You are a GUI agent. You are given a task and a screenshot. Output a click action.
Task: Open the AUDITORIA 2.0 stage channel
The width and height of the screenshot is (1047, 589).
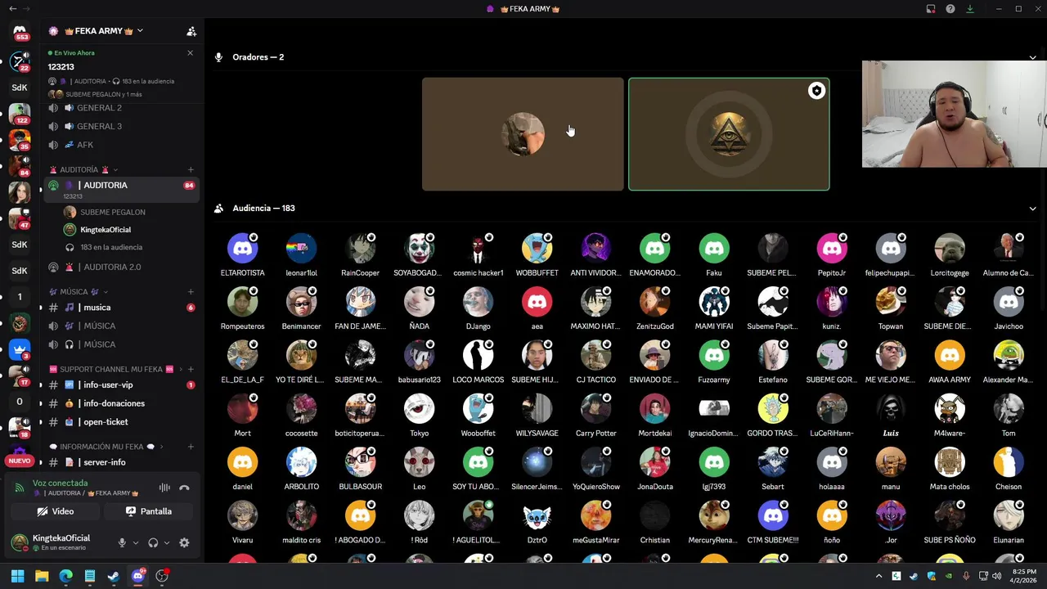tap(121, 267)
